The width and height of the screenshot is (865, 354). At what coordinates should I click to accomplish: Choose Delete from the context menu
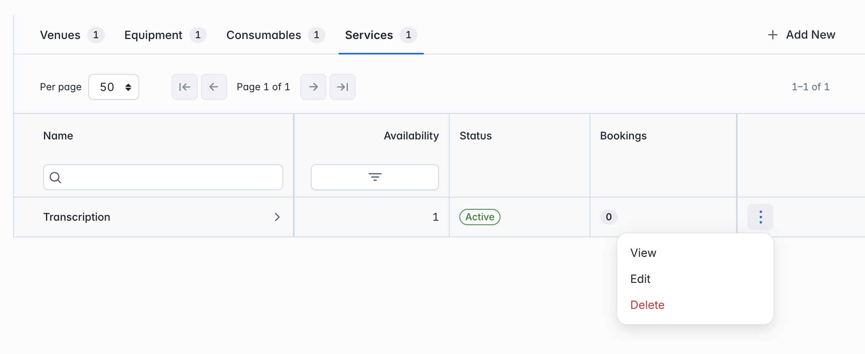(695, 305)
